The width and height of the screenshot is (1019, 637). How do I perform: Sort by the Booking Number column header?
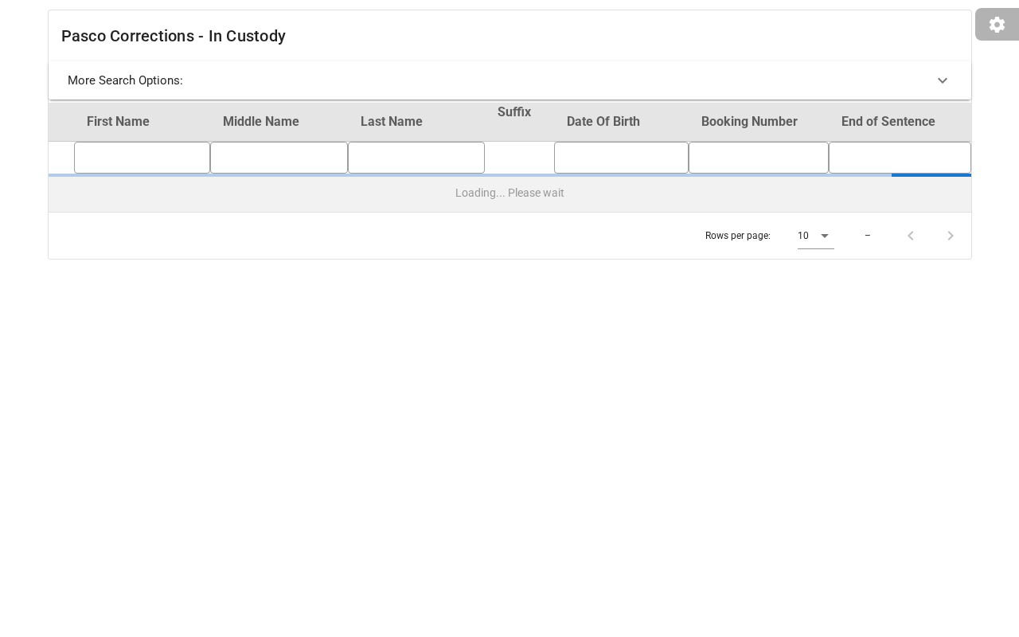[749, 121]
